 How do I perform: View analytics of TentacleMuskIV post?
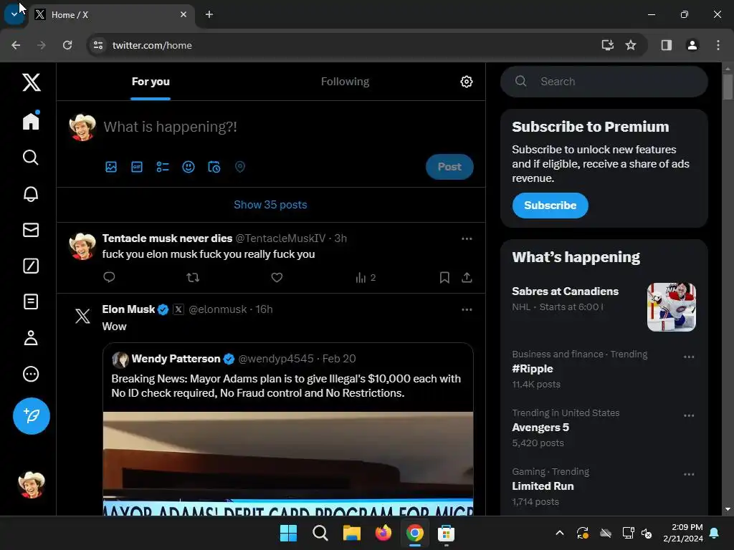pos(365,278)
